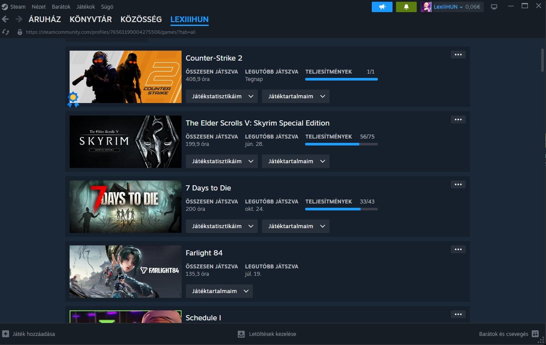Switch to the KÖNYVTÁR tab
Image resolution: width=546 pixels, height=345 pixels.
point(91,19)
